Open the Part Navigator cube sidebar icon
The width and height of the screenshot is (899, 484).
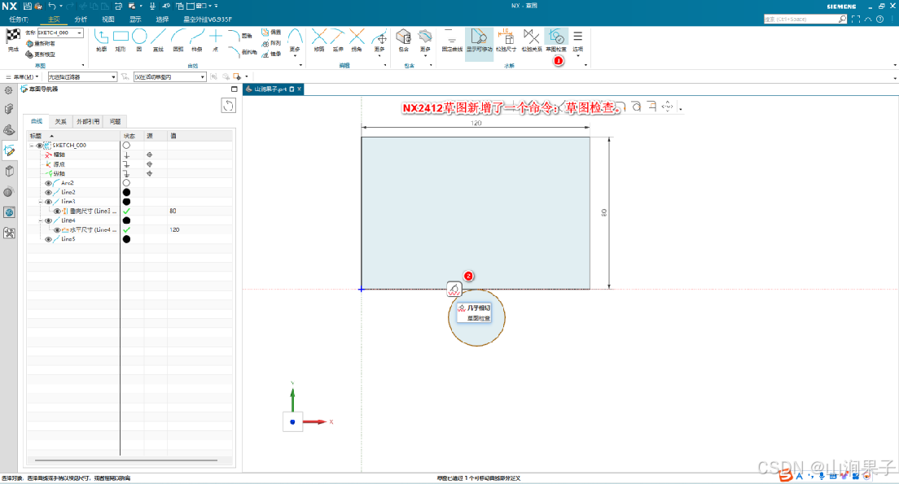point(9,109)
